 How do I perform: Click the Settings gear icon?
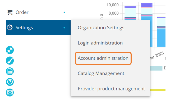[x=10, y=27]
